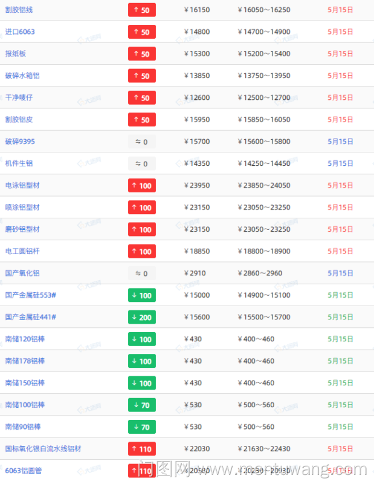Click the 5月15日 date in 磨砂铝型材 row

pos(340,229)
